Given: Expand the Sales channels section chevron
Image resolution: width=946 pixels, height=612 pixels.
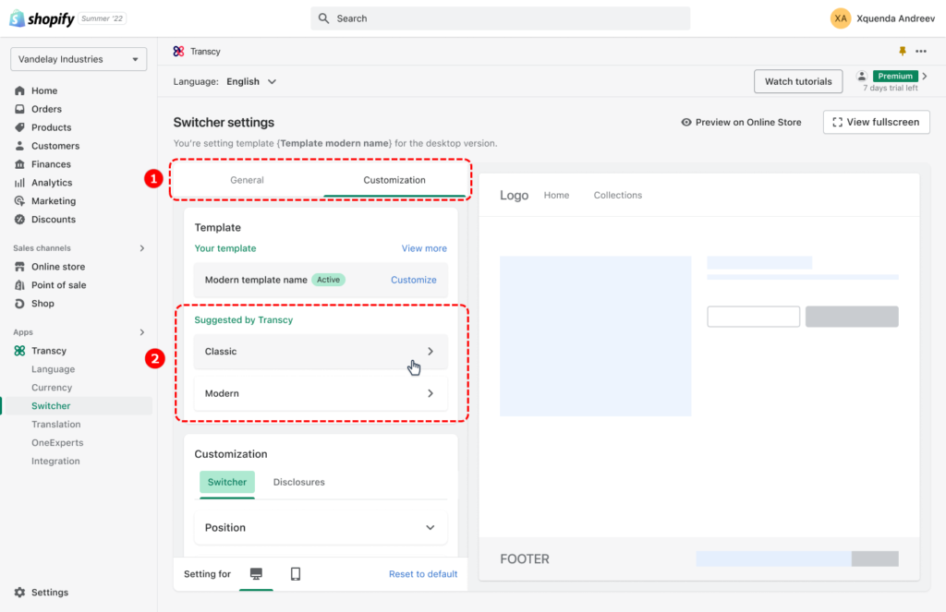Looking at the screenshot, I should pos(142,248).
